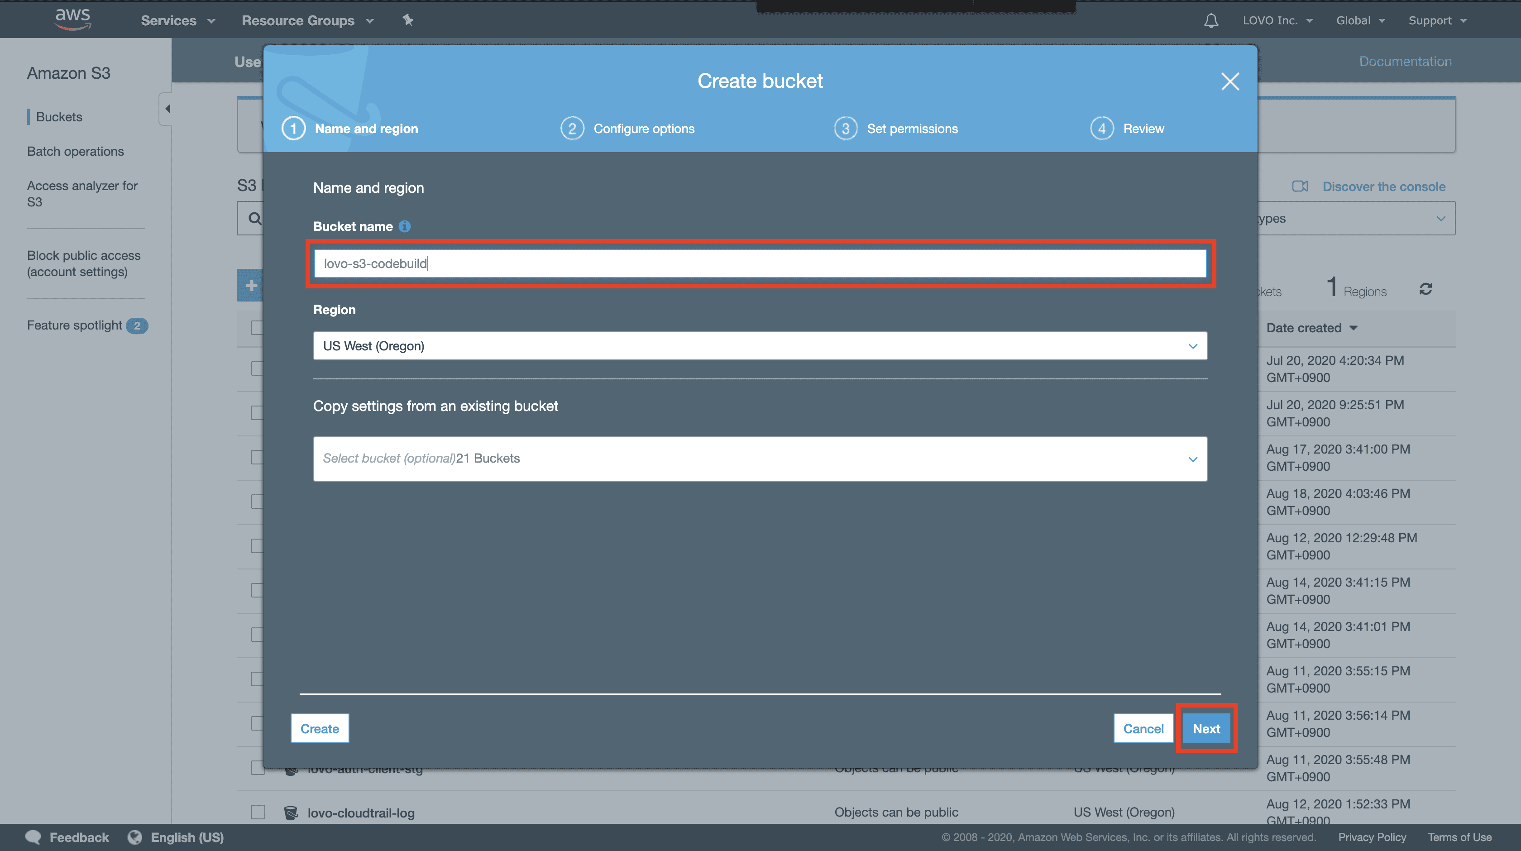1521x851 pixels.
Task: Refresh the bucket list
Action: point(1425,289)
